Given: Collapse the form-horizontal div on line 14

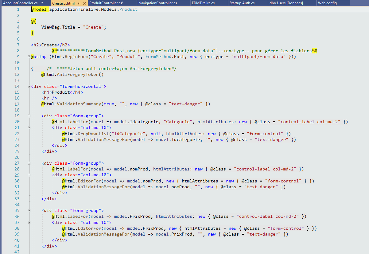Looking at the screenshot, I should (29, 87).
